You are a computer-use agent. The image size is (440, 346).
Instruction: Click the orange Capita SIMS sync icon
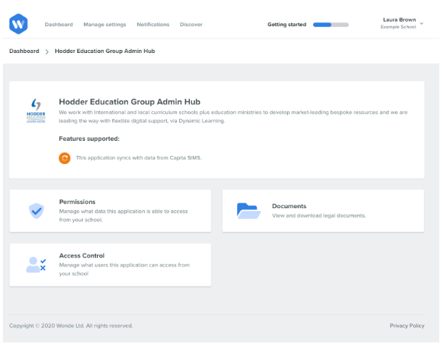coord(65,157)
